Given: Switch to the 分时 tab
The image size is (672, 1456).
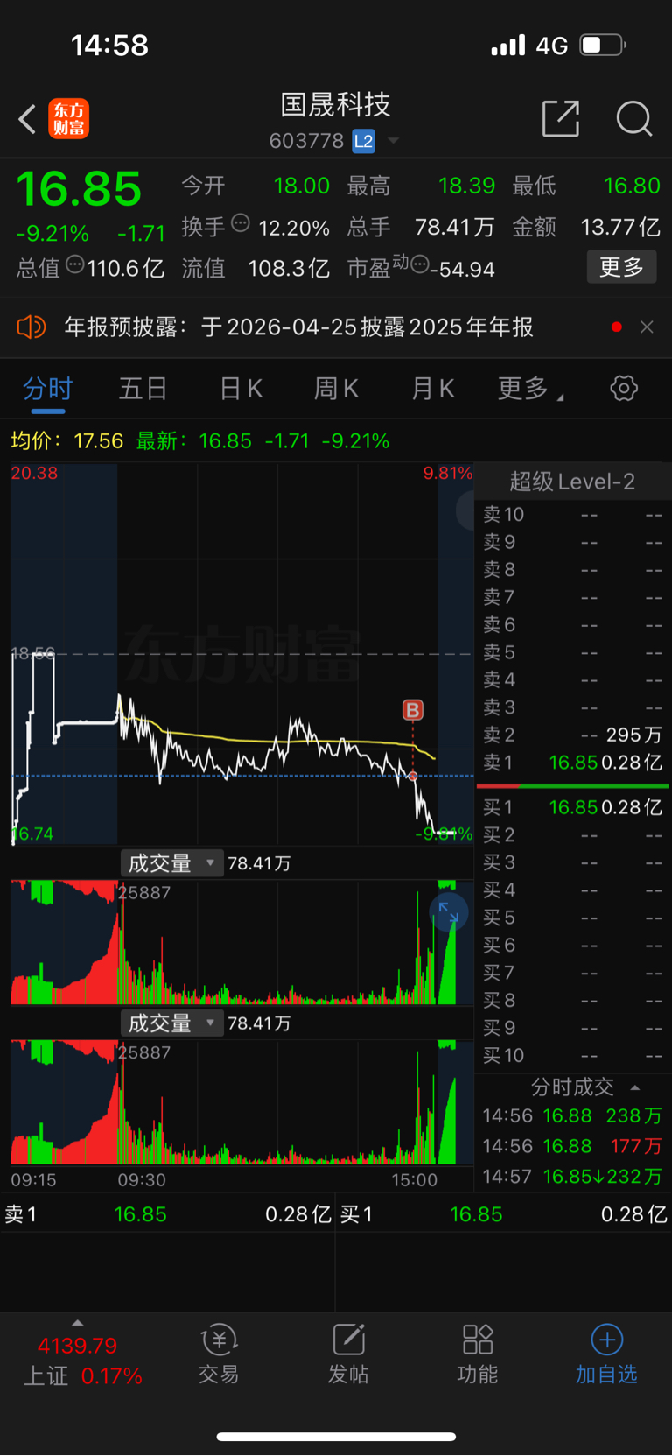Looking at the screenshot, I should 47,389.
